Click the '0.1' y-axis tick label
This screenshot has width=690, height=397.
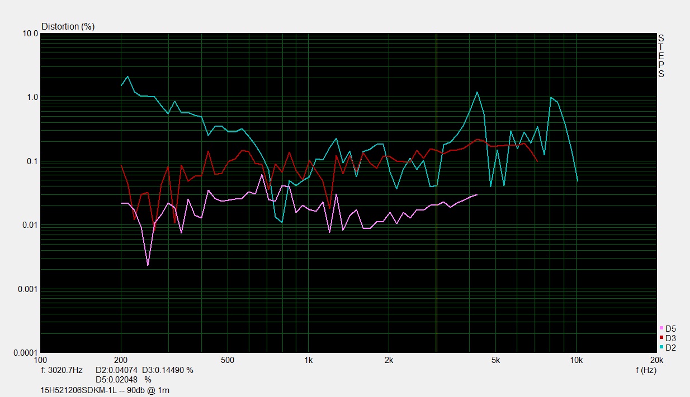pos(32,161)
